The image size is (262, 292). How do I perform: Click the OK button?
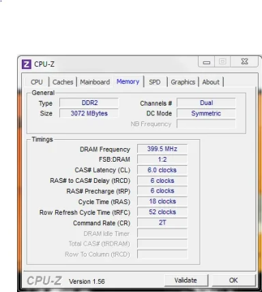[x=233, y=280]
